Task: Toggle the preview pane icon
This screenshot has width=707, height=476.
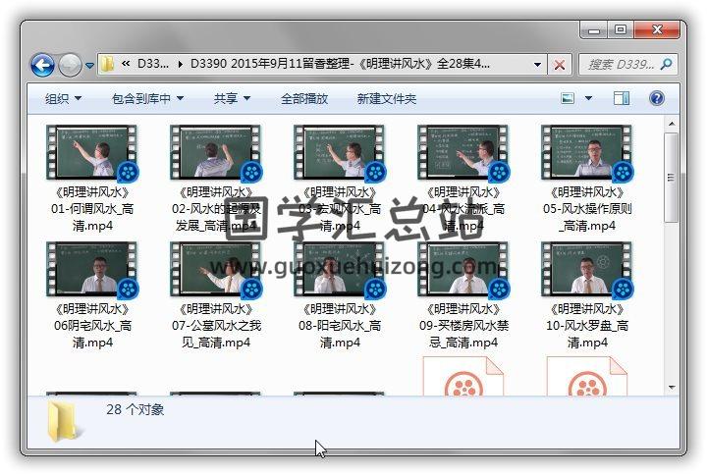Action: click(622, 99)
